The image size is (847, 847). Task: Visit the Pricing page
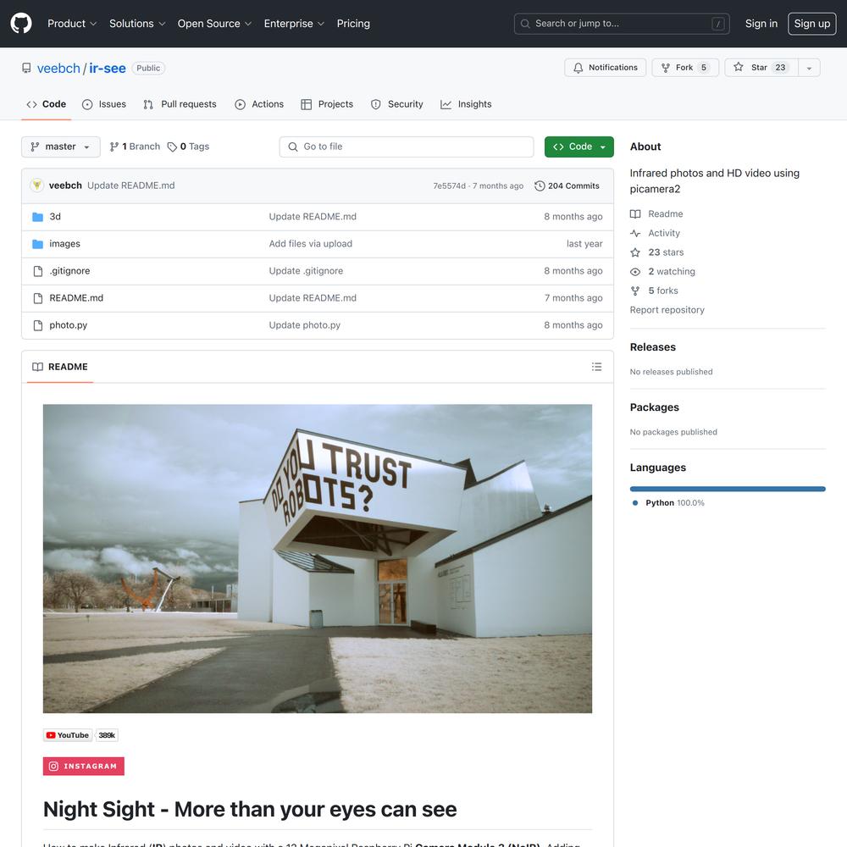[353, 23]
